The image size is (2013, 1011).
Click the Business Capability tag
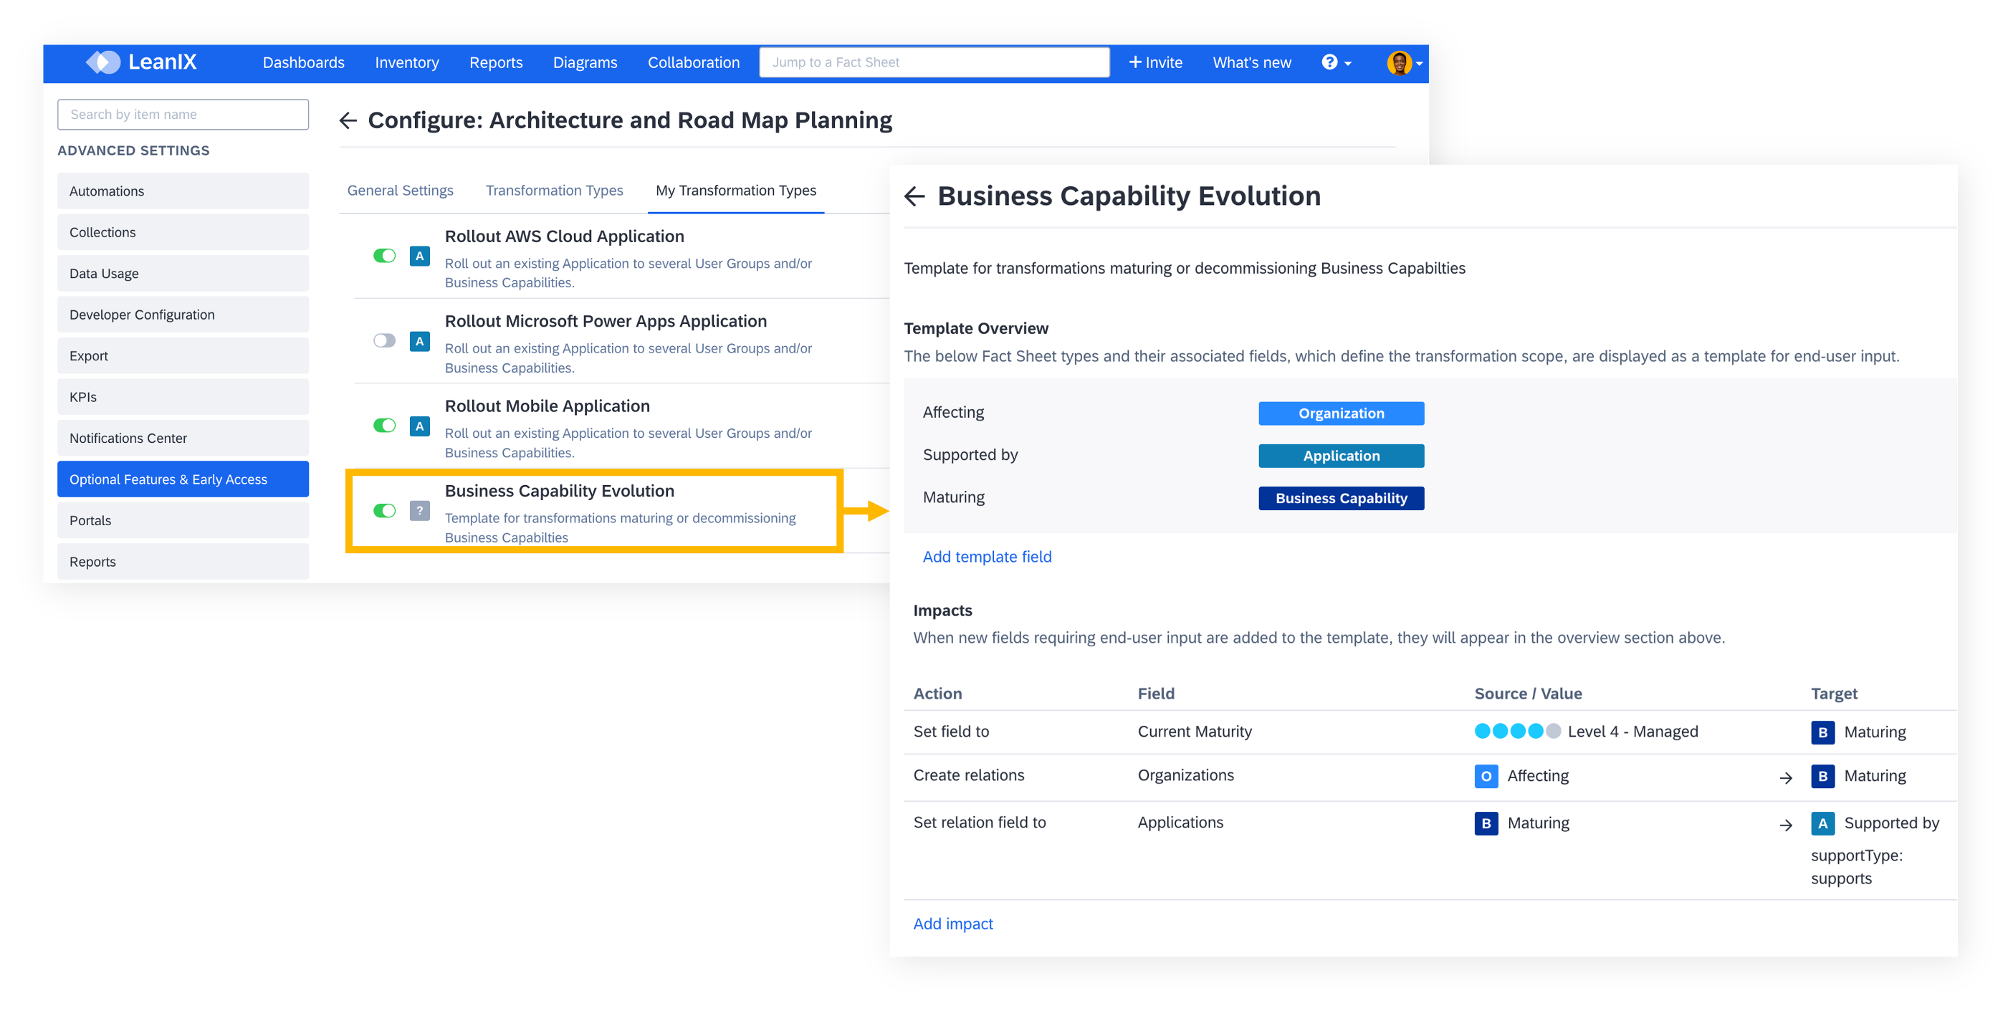(x=1341, y=499)
